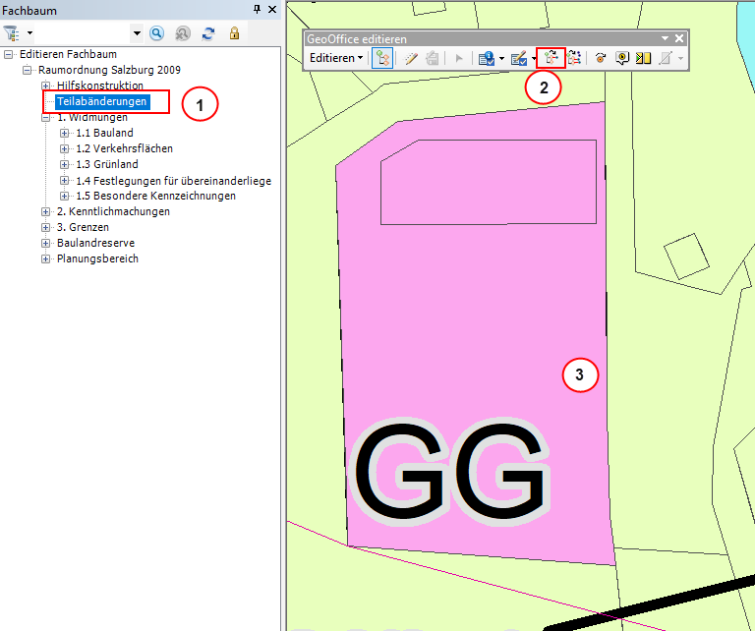Collapse the Raumordnung Salzburg 2009 node
Viewport: 755px width, 631px height.
pos(28,70)
